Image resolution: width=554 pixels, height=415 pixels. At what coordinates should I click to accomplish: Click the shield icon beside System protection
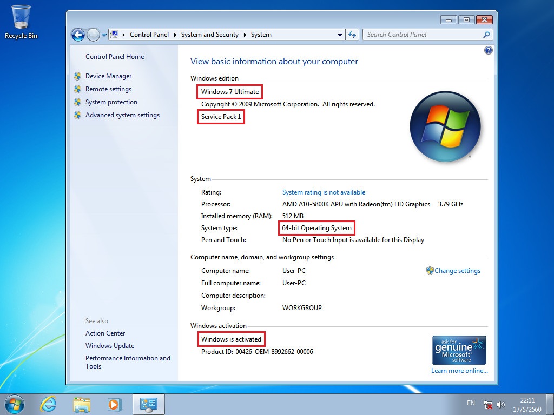(x=77, y=102)
